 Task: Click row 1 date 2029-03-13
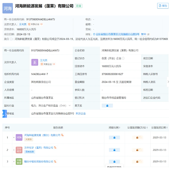tap(159, 138)
